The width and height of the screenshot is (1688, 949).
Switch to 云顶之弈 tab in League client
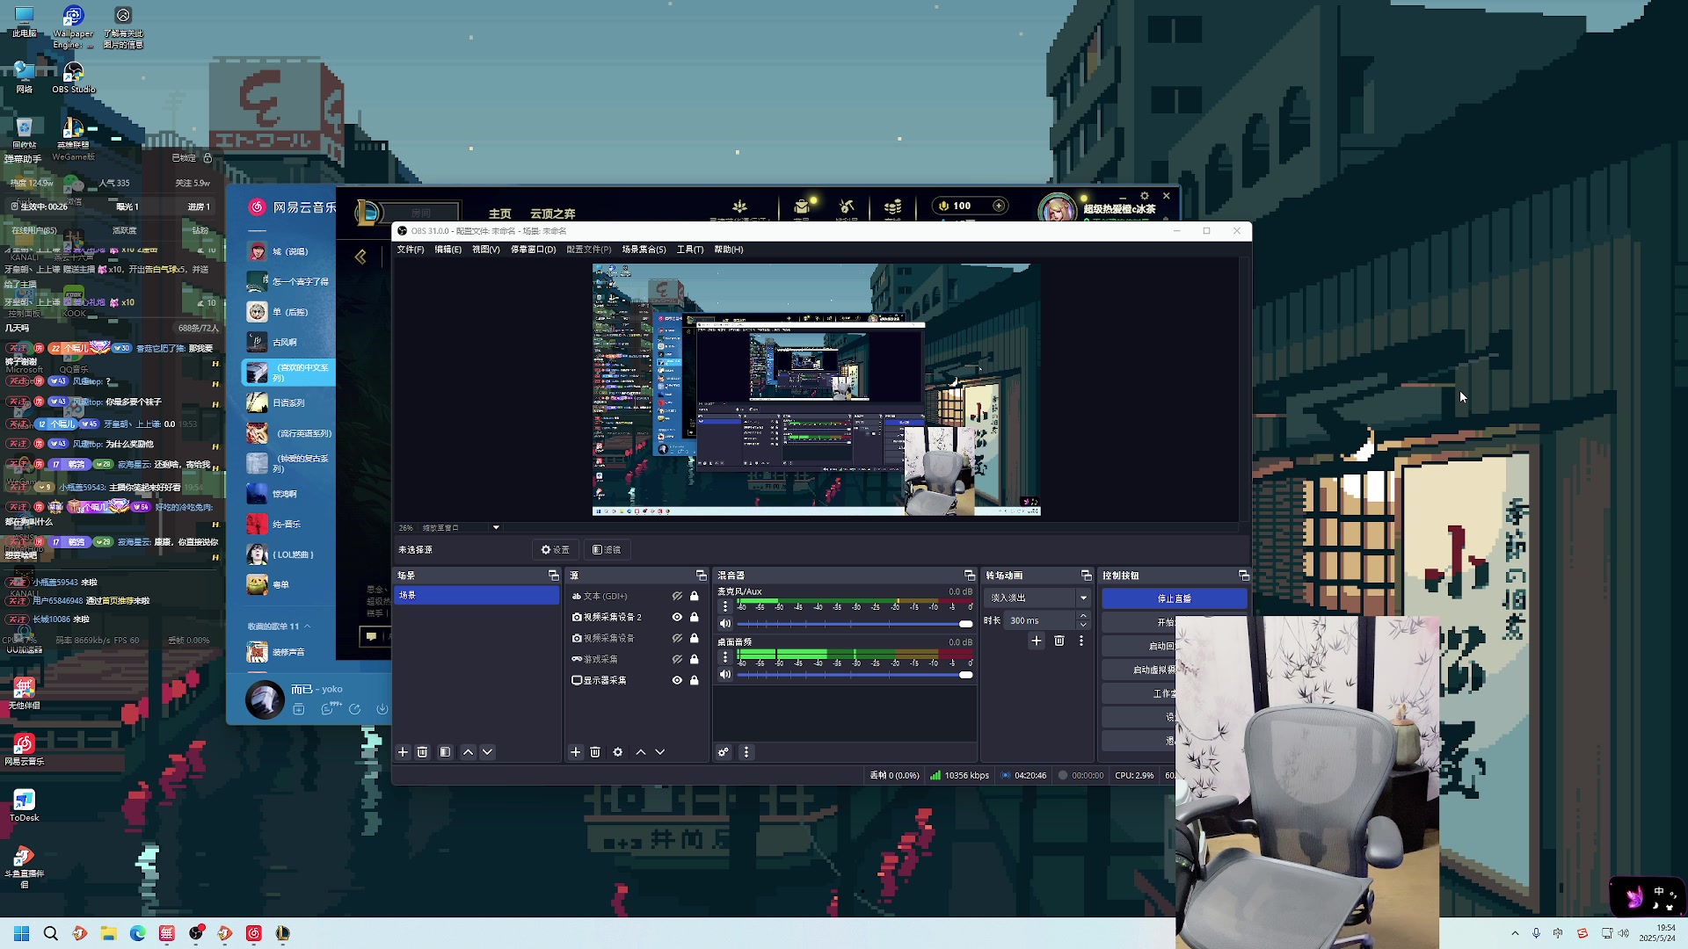[x=553, y=214]
